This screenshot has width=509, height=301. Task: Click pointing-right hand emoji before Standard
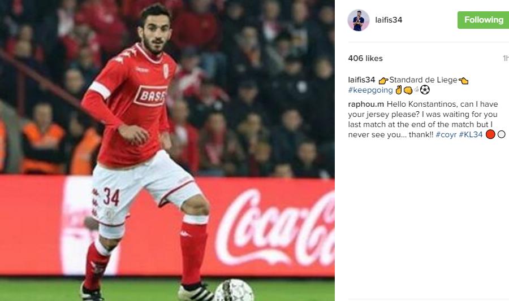coord(383,80)
